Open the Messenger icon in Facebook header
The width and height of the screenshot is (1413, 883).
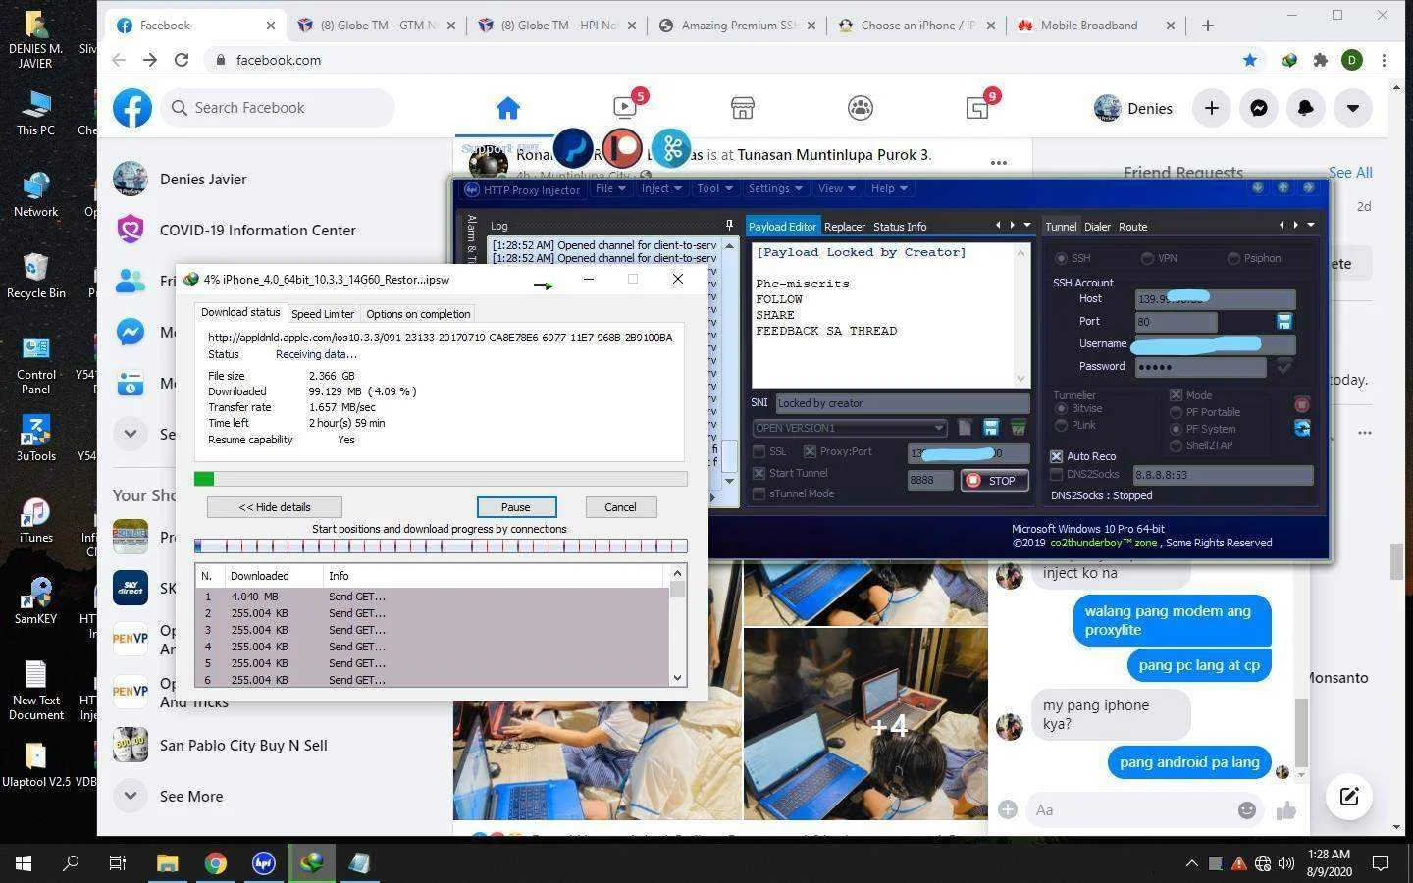point(1259,108)
